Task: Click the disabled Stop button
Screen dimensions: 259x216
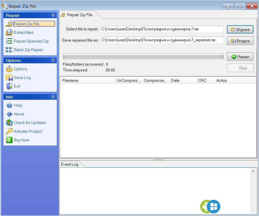Action: [240, 68]
